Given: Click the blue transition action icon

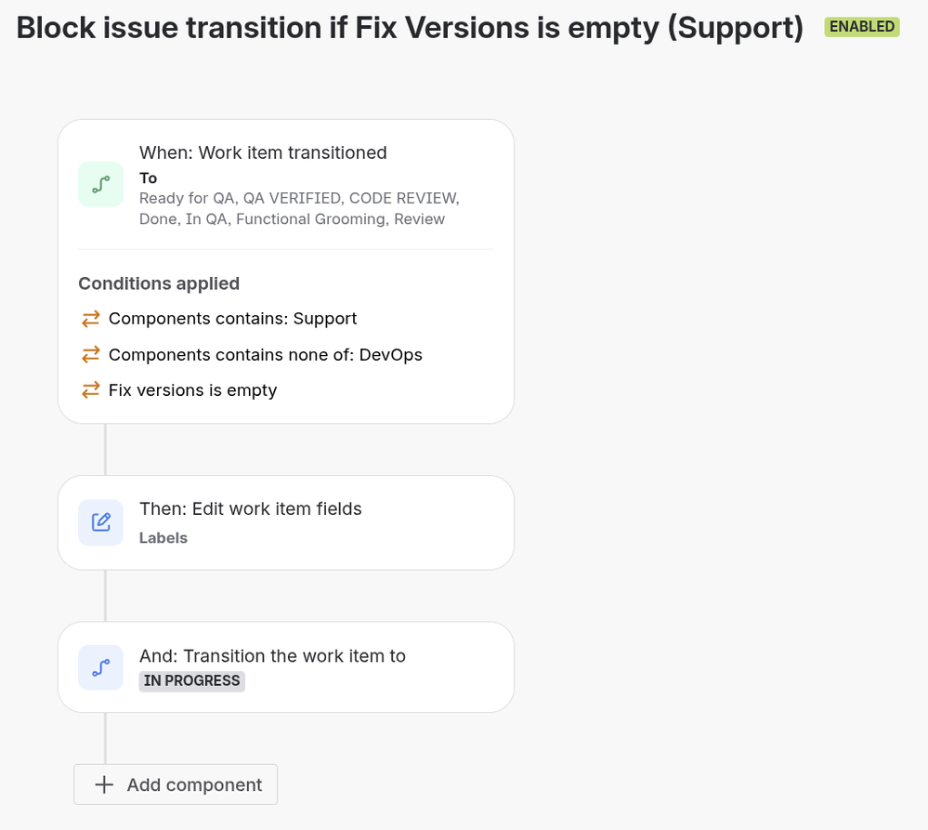Looking at the screenshot, I should (100, 667).
